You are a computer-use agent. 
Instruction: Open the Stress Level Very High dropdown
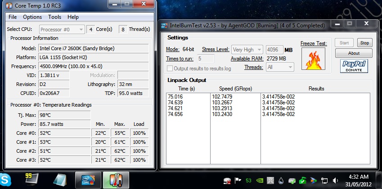pos(247,50)
